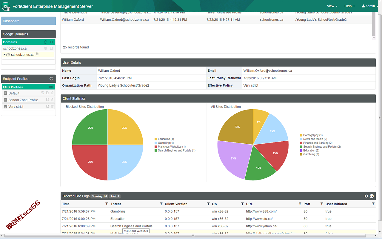Open the View dropdown menu
The width and height of the screenshot is (382, 239).
[332, 6]
